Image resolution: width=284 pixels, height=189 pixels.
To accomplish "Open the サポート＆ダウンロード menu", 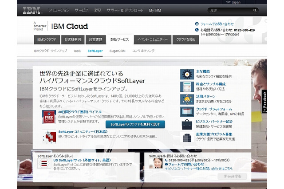I will tap(125, 10).
